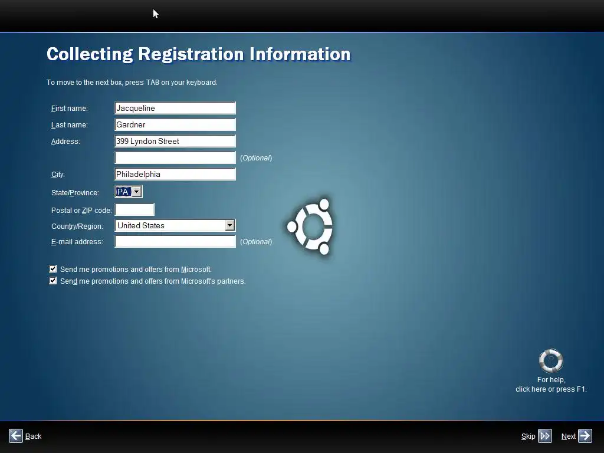Click the Next label
The image size is (604, 453).
tap(568, 436)
